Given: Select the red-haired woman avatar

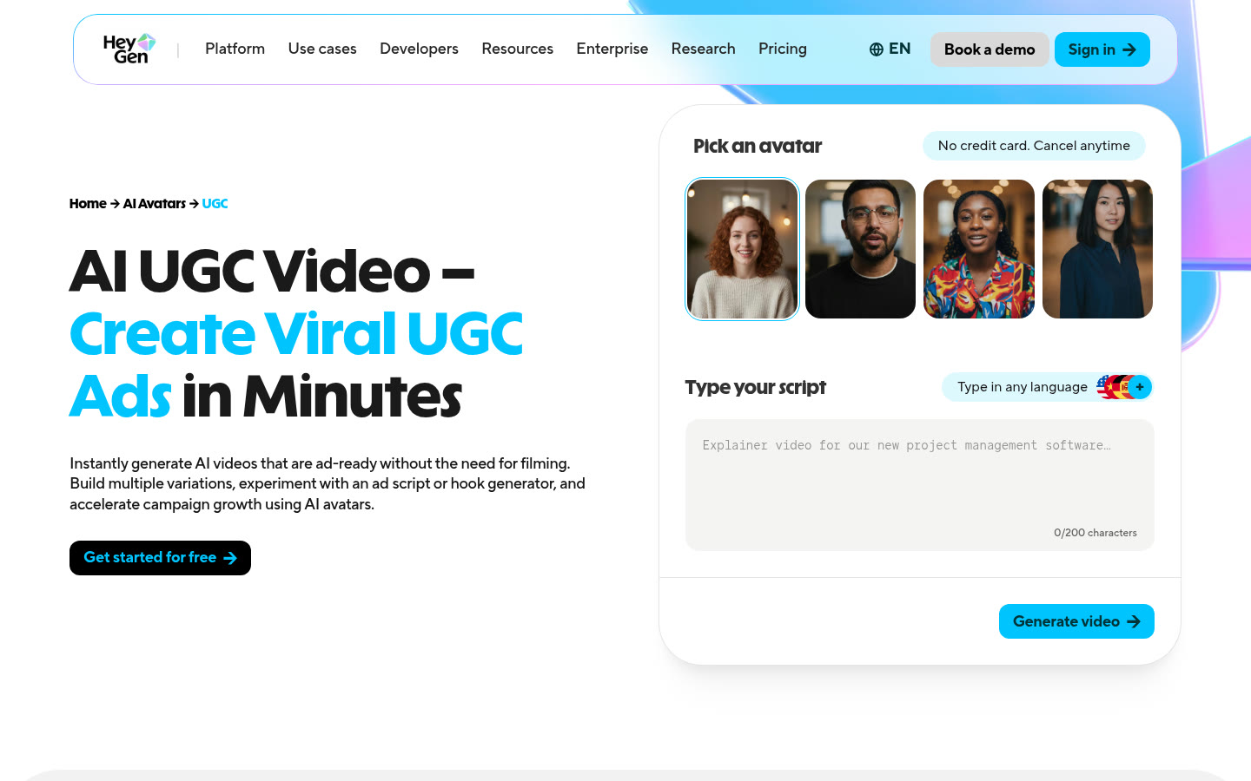Looking at the screenshot, I should pos(742,249).
